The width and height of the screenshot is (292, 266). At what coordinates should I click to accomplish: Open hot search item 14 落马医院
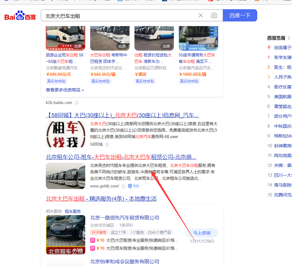tap(283, 185)
